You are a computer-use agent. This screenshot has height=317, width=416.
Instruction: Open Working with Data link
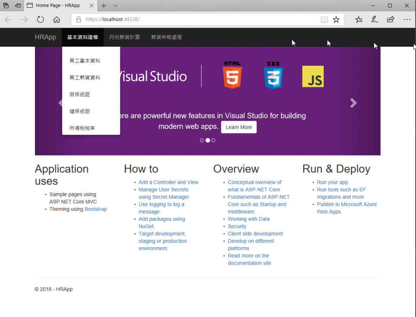click(x=249, y=219)
